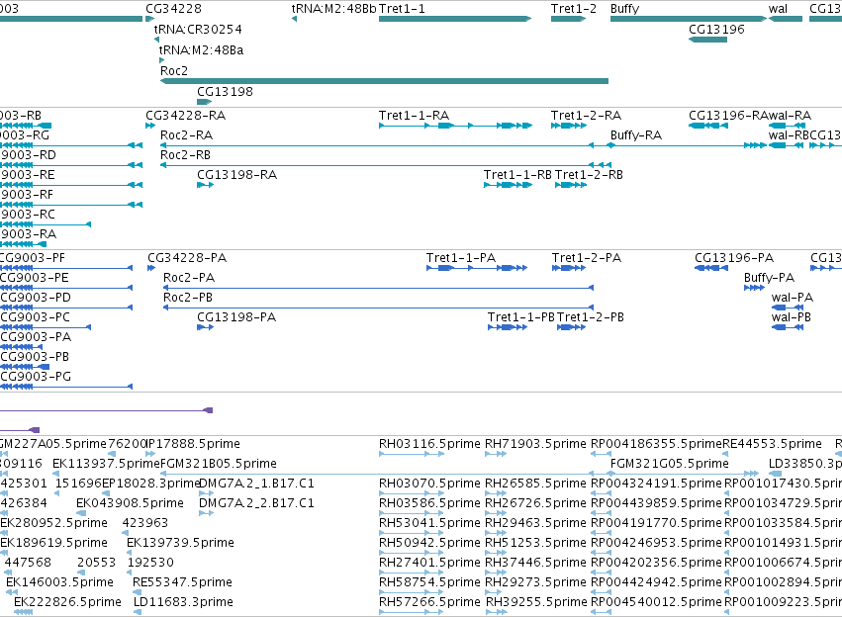Select the tRNA:M2:48Bb label
842x617 pixels.
click(334, 9)
